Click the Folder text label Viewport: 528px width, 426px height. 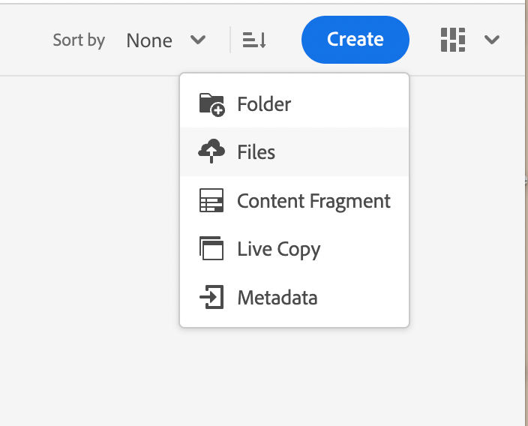tap(264, 103)
